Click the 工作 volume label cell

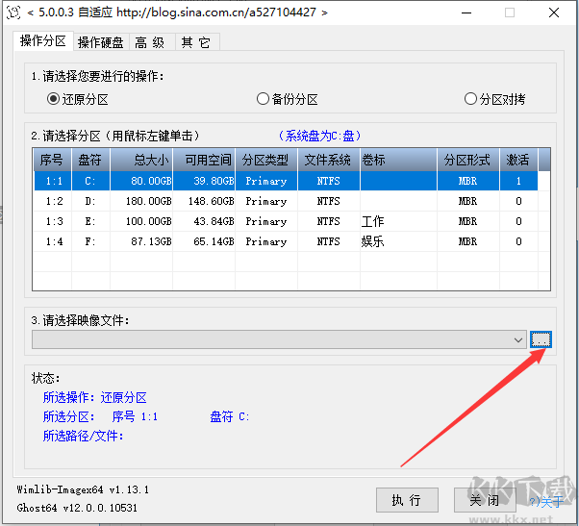(398, 221)
